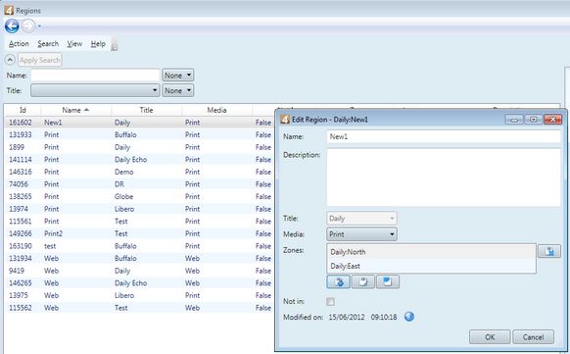Click the third icon button under the Zones list

(388, 282)
